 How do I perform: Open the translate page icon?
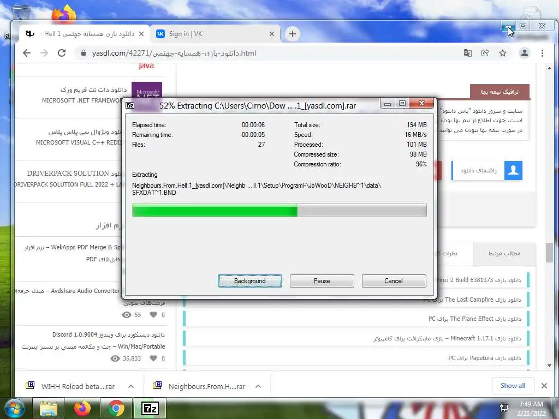(x=467, y=53)
